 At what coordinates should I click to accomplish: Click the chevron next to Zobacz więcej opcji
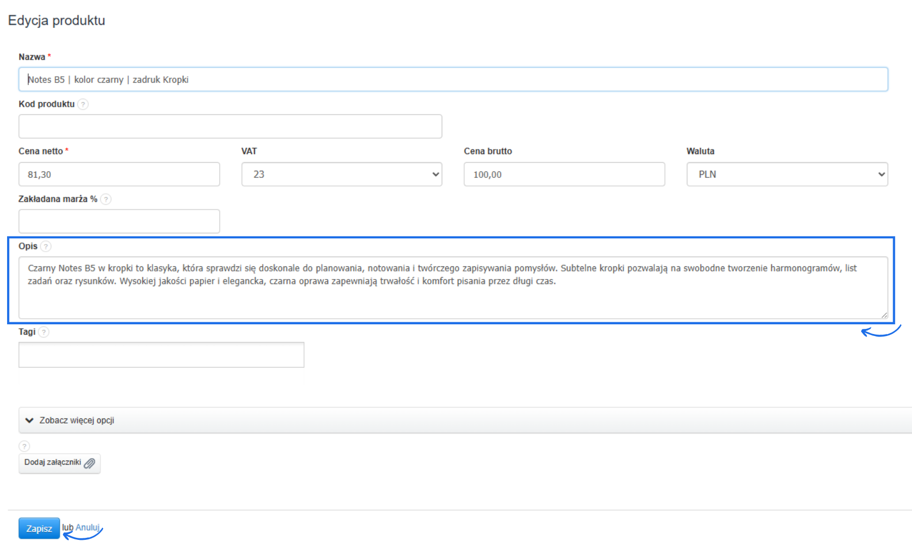point(28,420)
